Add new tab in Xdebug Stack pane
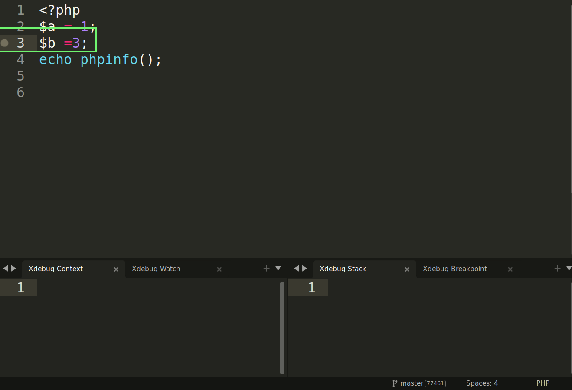Screen dimensions: 572x390 point(557,269)
